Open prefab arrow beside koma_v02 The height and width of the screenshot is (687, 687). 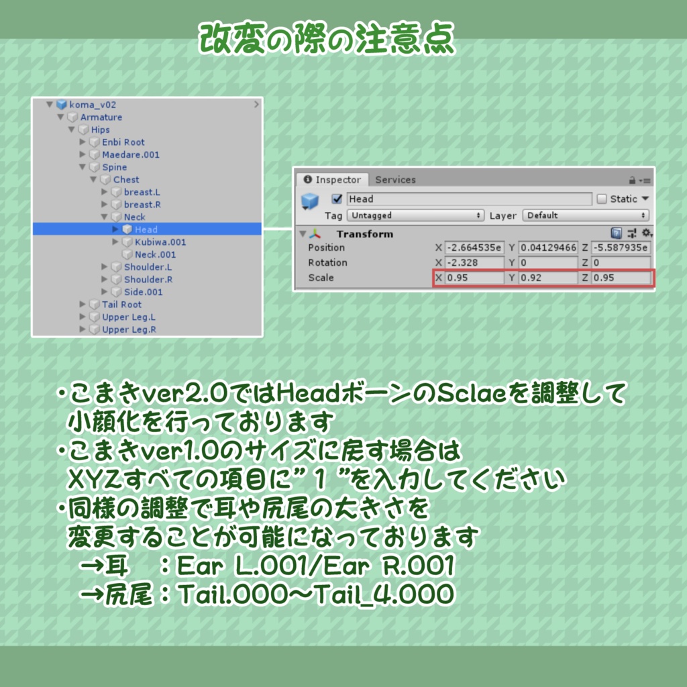(x=257, y=104)
